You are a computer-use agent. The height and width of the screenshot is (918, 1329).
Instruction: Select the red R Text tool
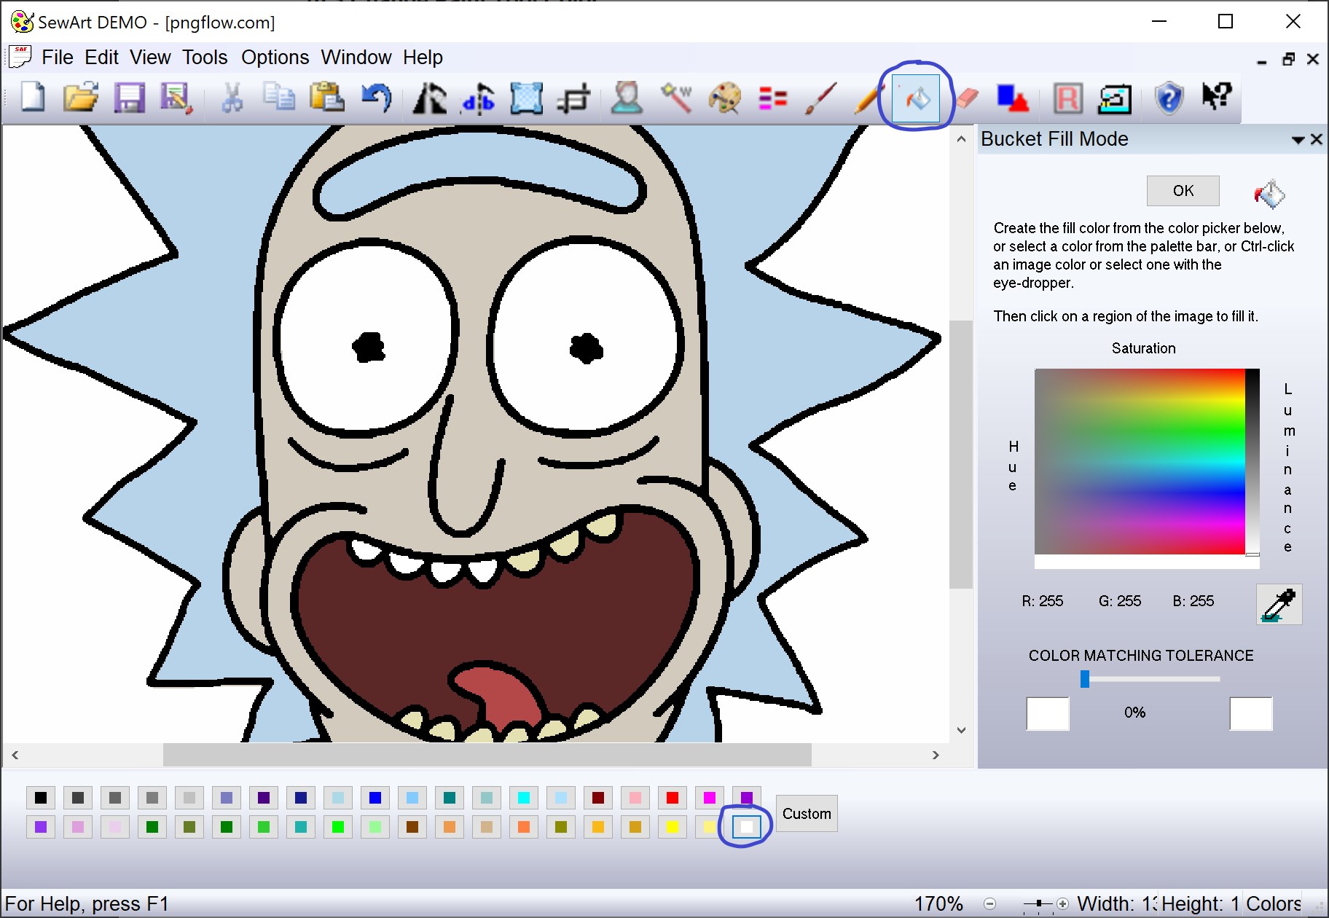point(1068,98)
